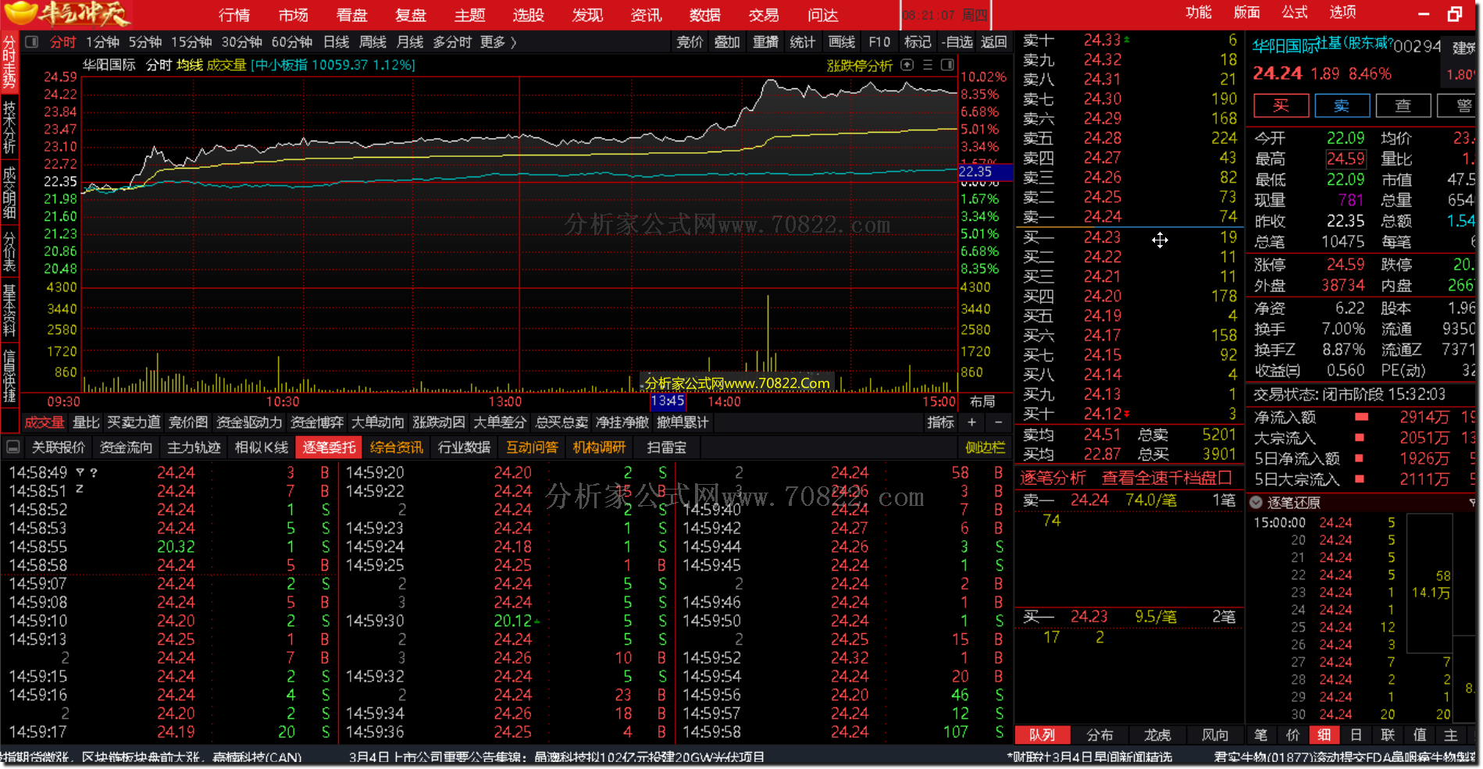Click the 卖 sell button
The width and height of the screenshot is (1483, 769).
tap(1342, 105)
